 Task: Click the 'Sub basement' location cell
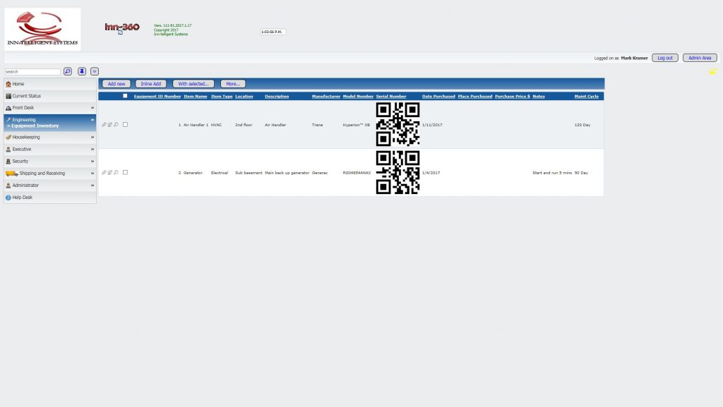[249, 173]
